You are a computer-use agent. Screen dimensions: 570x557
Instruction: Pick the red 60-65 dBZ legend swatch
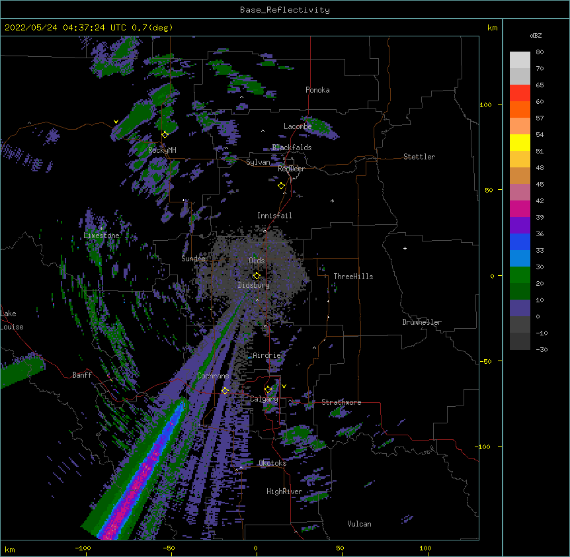tap(520, 93)
